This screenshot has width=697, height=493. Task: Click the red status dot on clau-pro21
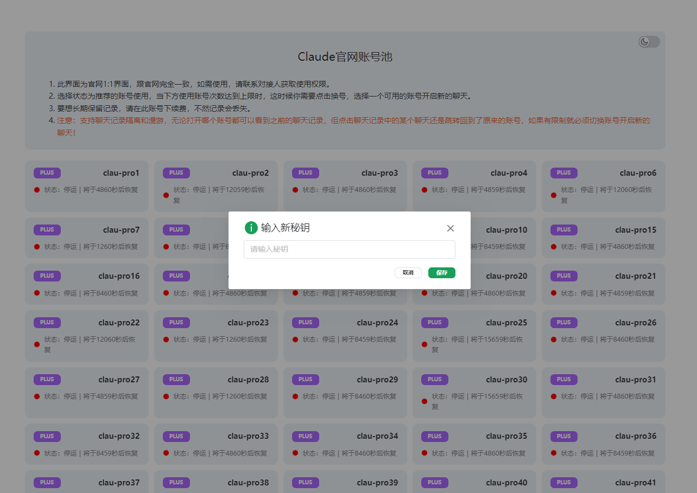coord(554,293)
